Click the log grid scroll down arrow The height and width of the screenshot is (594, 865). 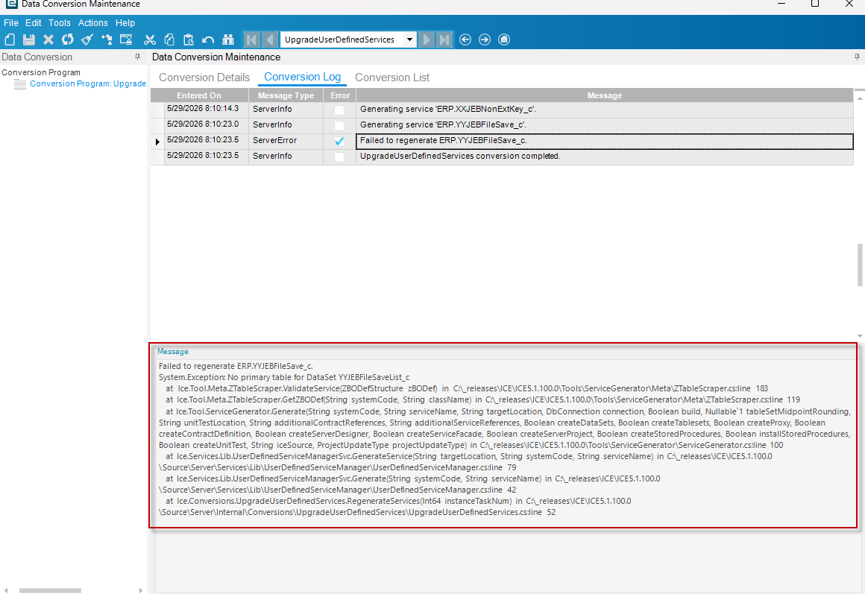coord(860,336)
